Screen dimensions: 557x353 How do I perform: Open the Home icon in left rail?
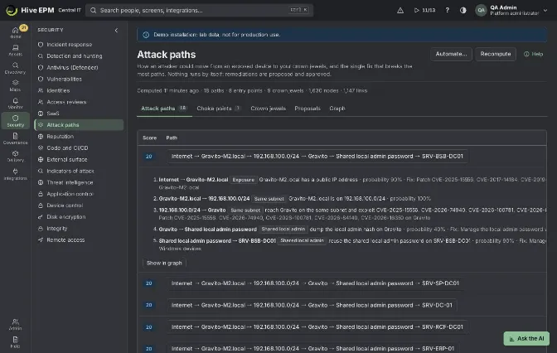click(x=15, y=32)
